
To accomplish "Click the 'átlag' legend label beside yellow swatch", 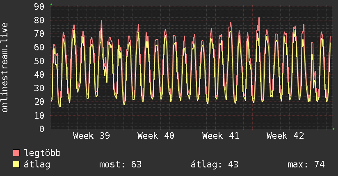I will coord(37,165).
